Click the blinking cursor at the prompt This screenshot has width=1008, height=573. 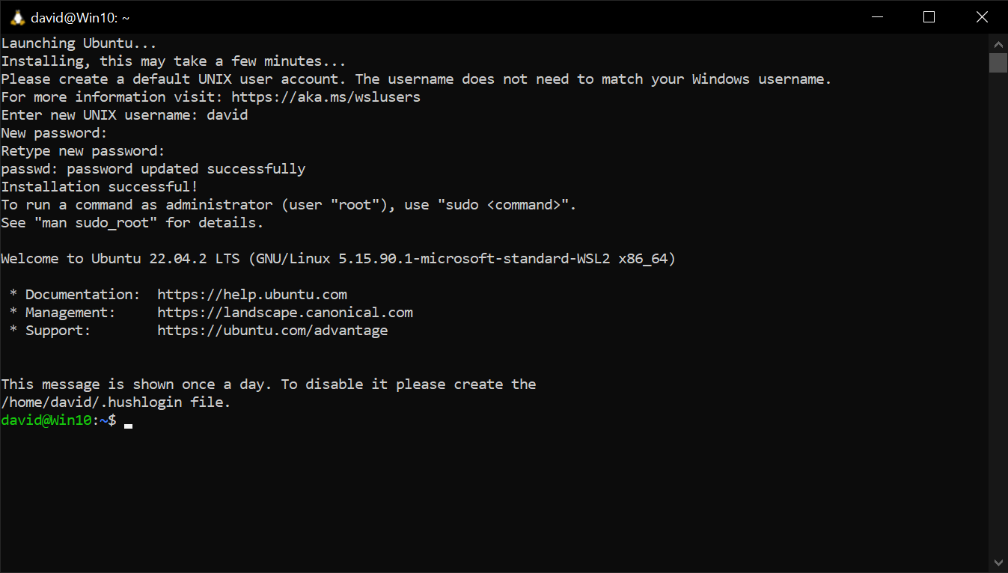tap(128, 424)
